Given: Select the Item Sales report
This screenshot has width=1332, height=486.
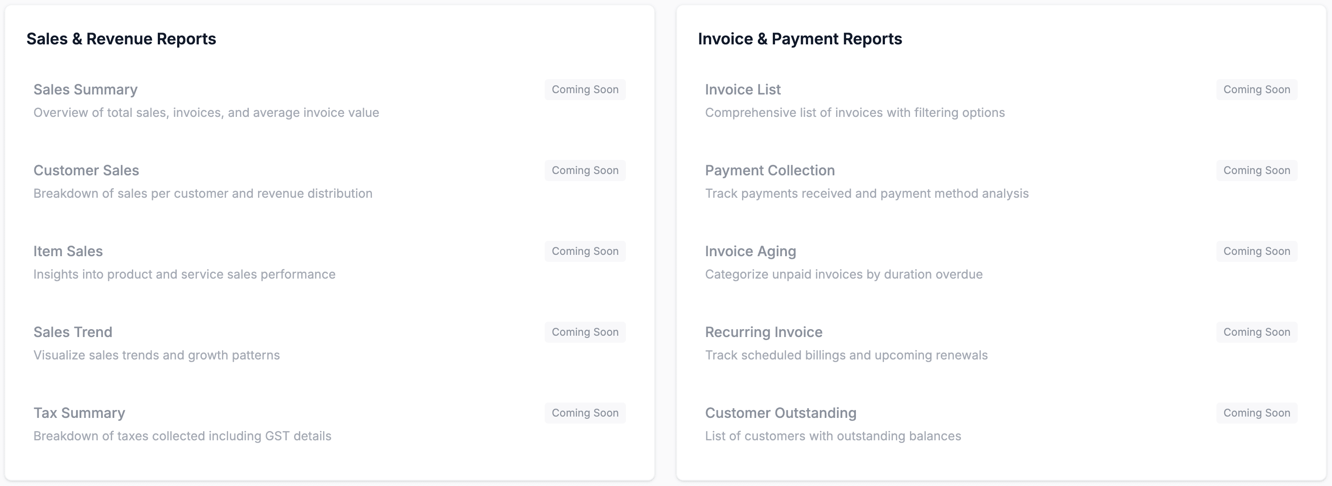Looking at the screenshot, I should (68, 251).
